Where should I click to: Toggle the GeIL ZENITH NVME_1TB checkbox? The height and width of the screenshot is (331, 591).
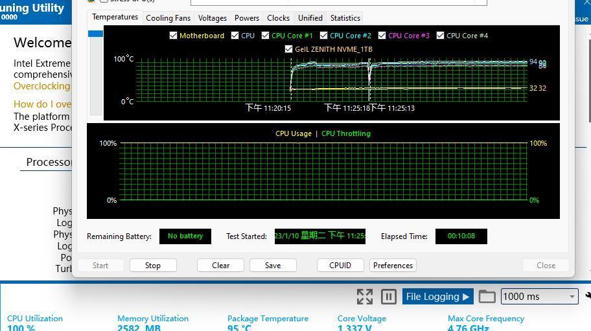289,49
